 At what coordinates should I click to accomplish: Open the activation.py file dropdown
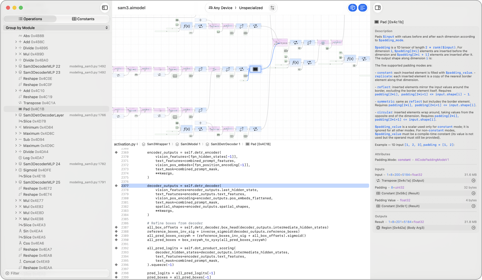[x=126, y=144]
